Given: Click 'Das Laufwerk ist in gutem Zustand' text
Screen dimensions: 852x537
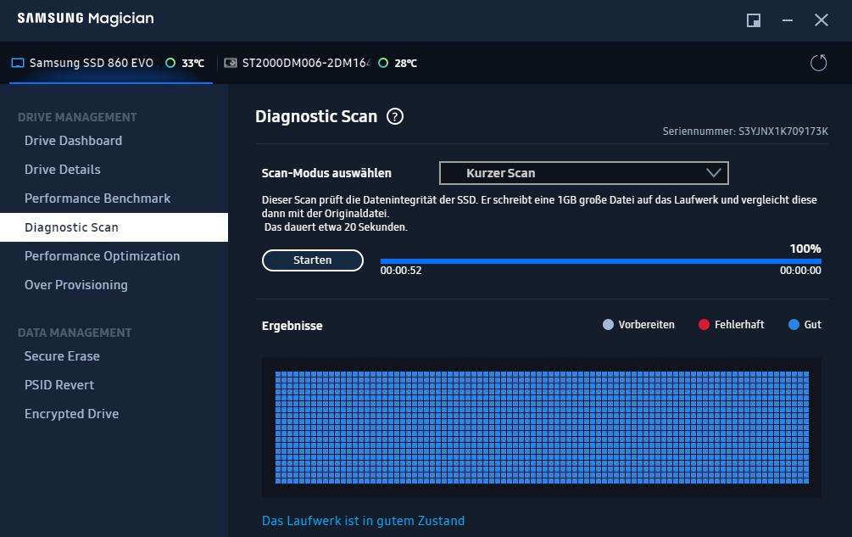Looking at the screenshot, I should point(363,521).
